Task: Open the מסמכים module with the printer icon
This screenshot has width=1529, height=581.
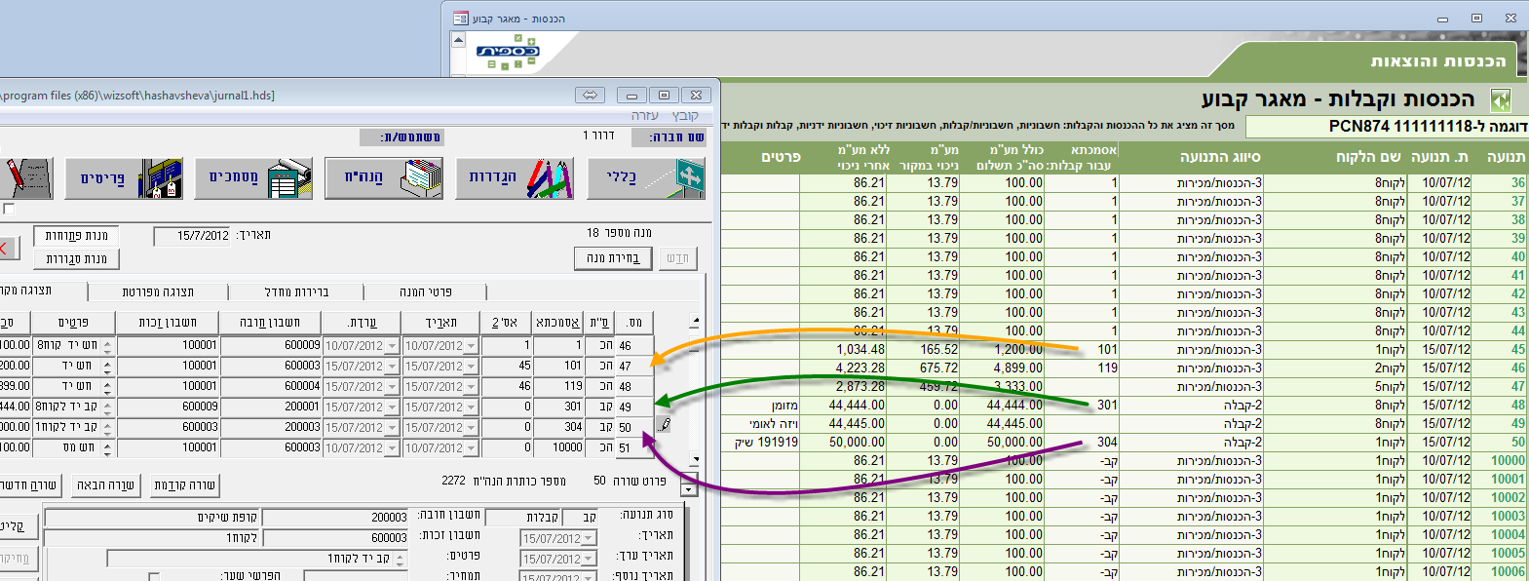Action: click(x=253, y=178)
